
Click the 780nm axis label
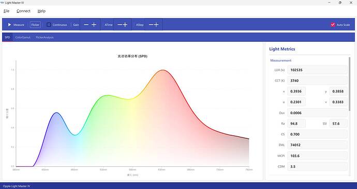tap(249, 170)
